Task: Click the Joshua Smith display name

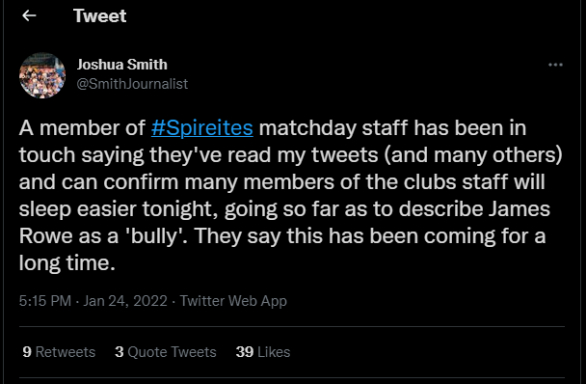Action: [121, 65]
